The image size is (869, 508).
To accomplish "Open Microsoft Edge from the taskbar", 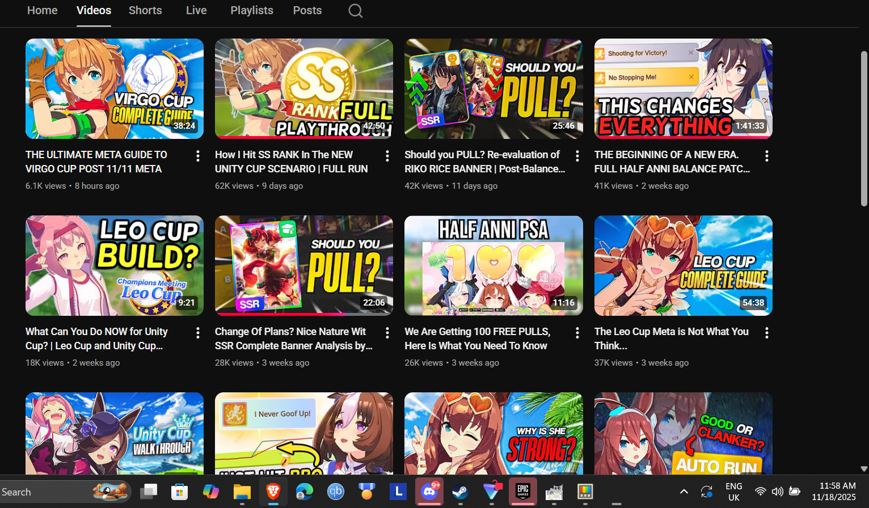I will (x=305, y=492).
